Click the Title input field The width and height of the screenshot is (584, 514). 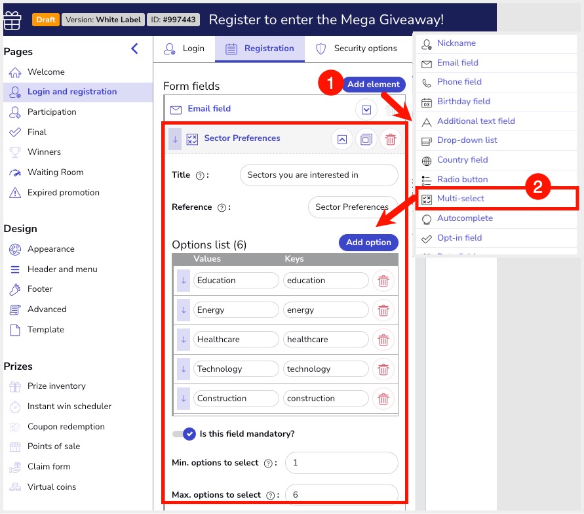click(x=319, y=175)
